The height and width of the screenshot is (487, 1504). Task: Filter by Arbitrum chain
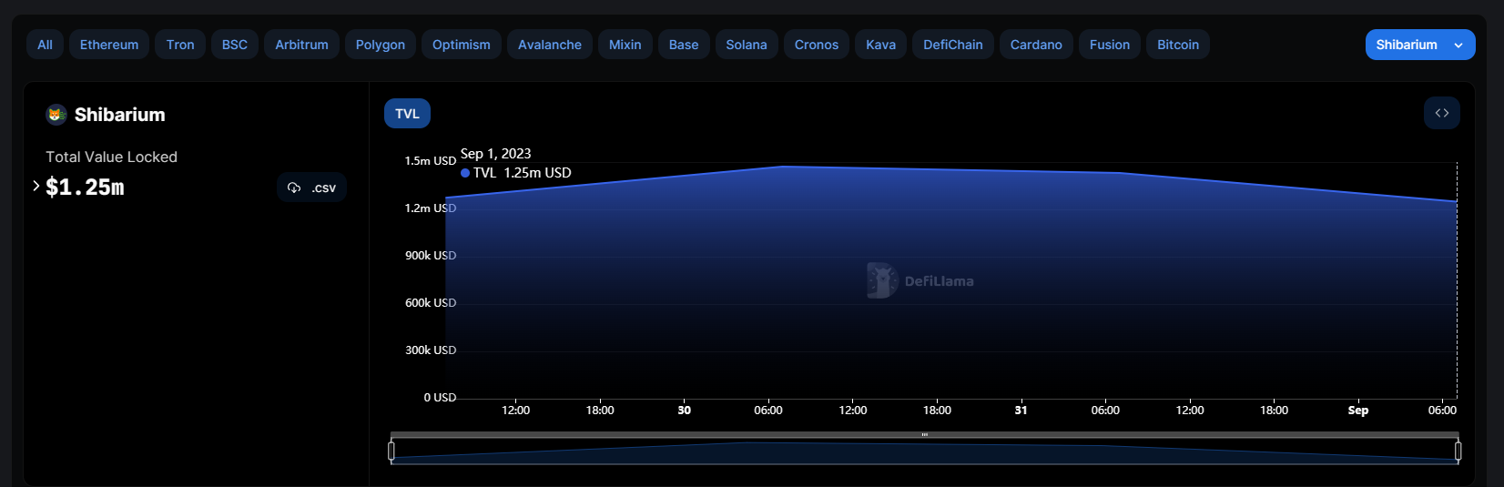(x=301, y=45)
